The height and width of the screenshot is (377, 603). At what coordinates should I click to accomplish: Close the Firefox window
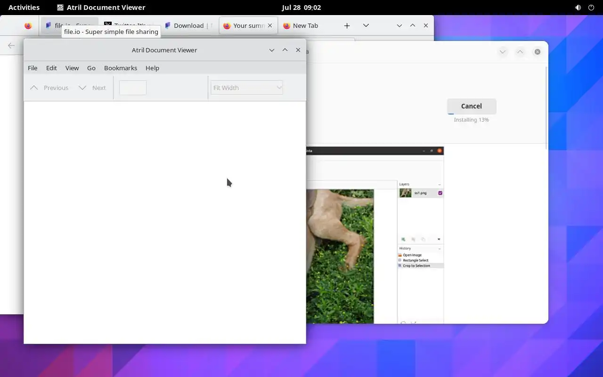click(426, 25)
